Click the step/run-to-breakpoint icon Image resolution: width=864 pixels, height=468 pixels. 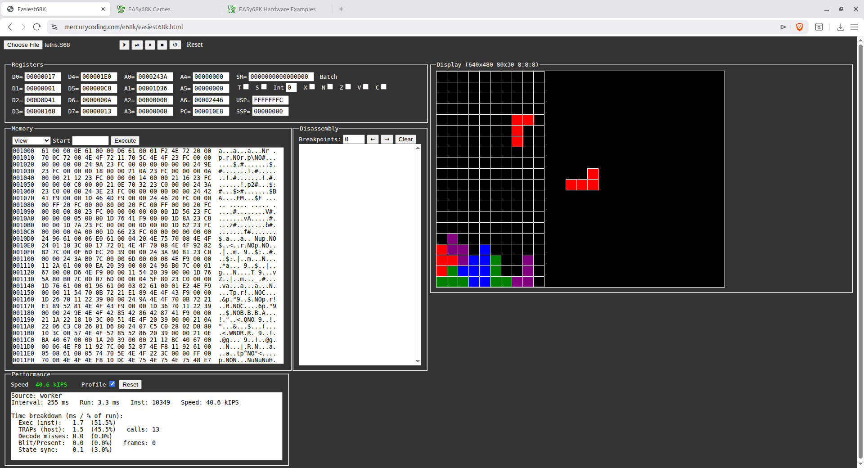tap(137, 45)
